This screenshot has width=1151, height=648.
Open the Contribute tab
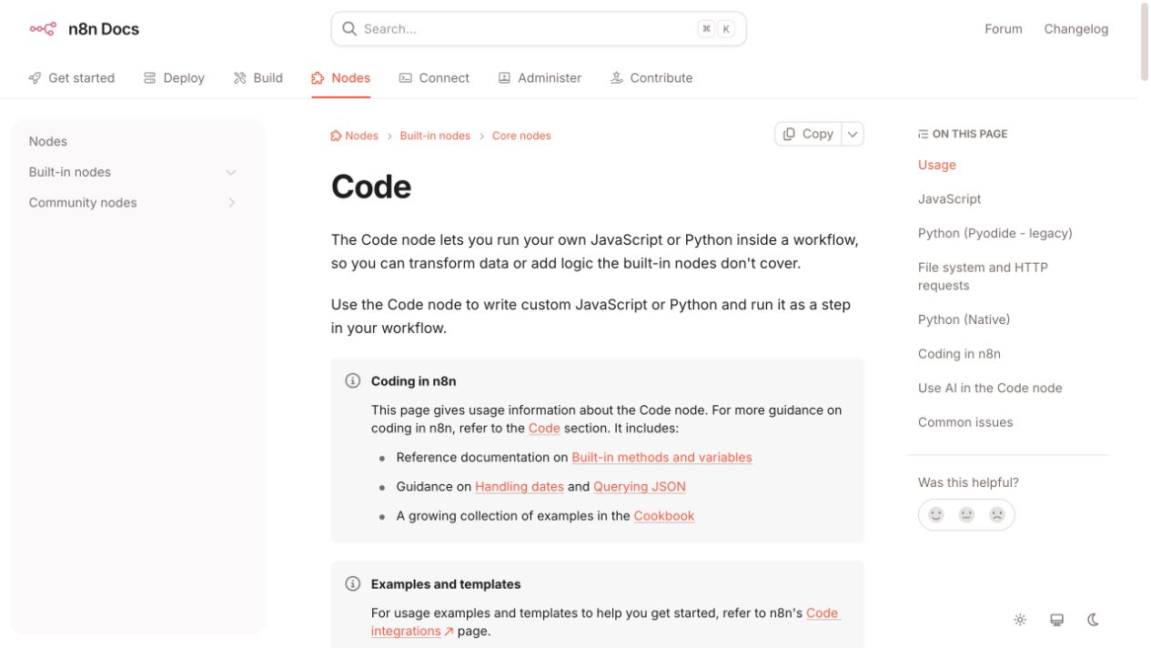click(652, 78)
